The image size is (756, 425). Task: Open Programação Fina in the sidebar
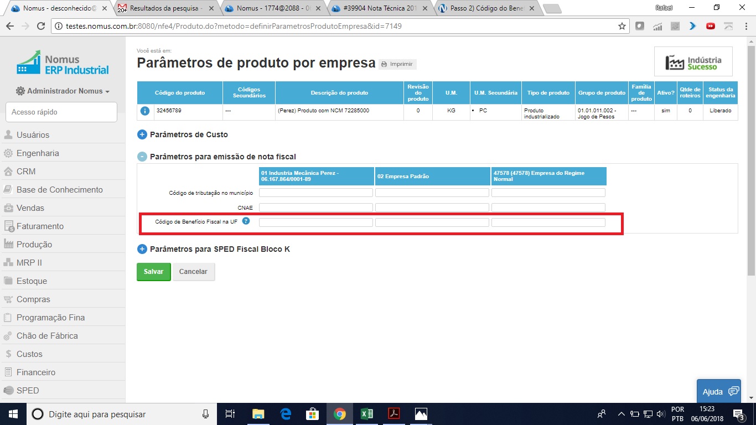point(63,318)
